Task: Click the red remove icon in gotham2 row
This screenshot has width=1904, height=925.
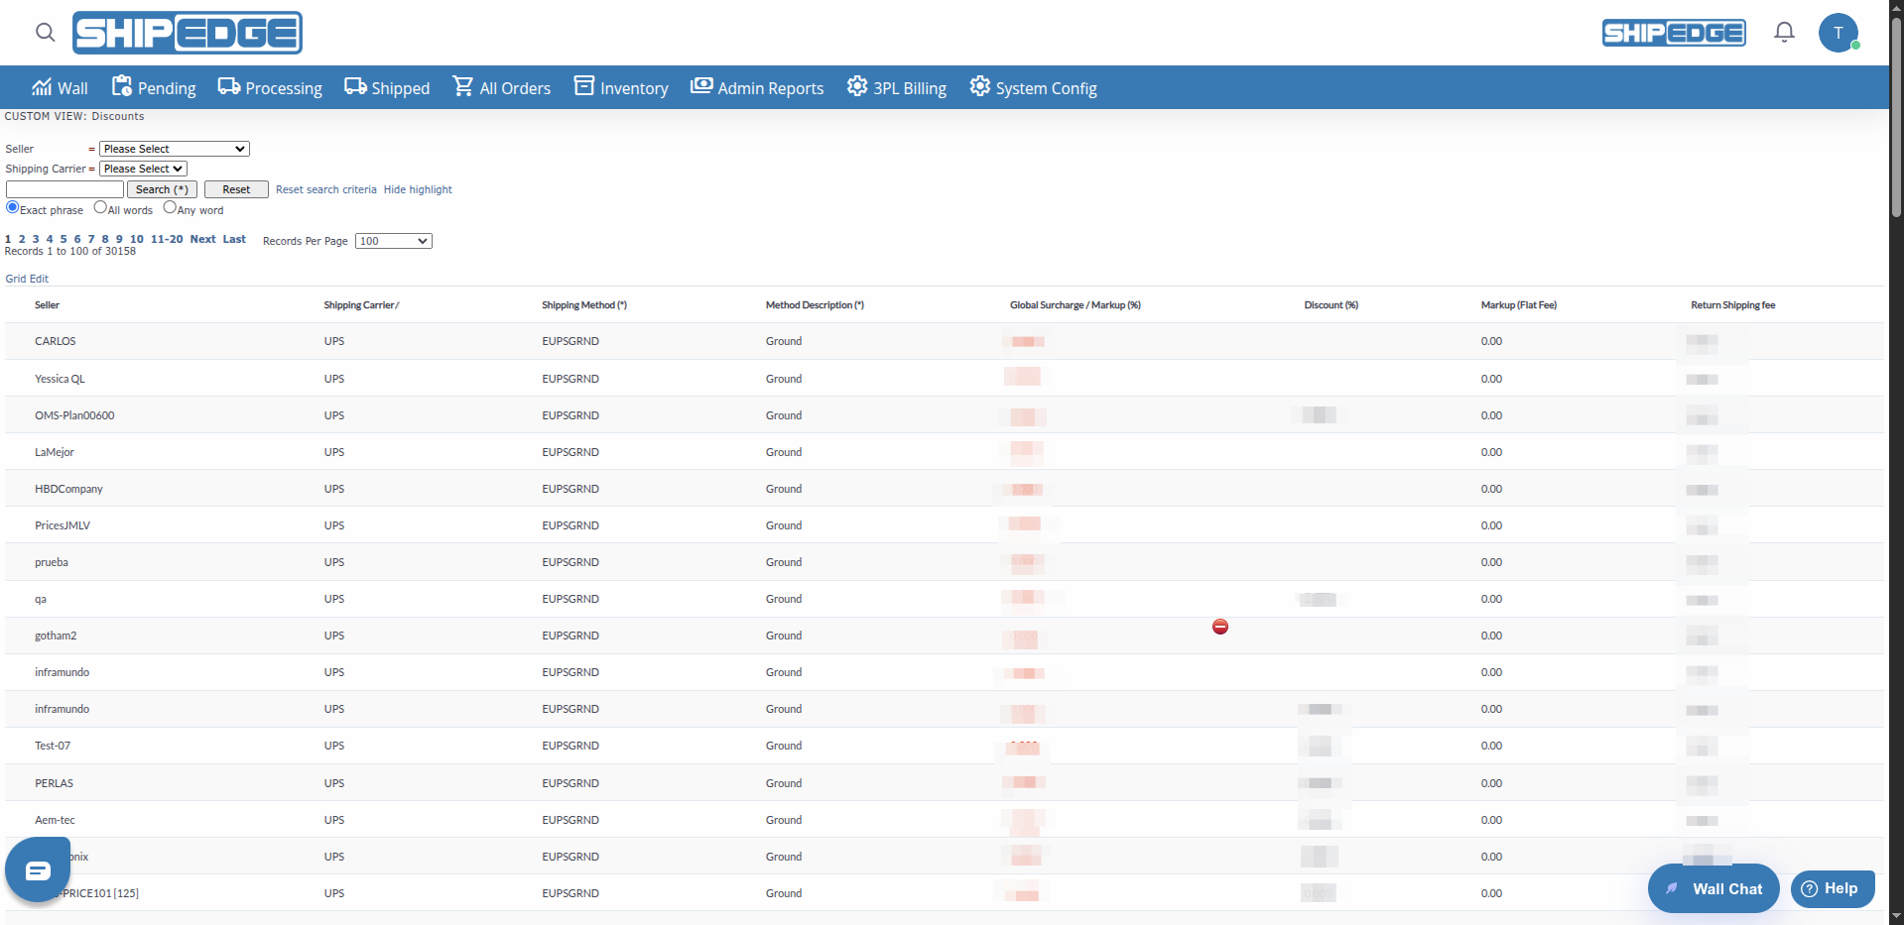Action: point(1220,627)
